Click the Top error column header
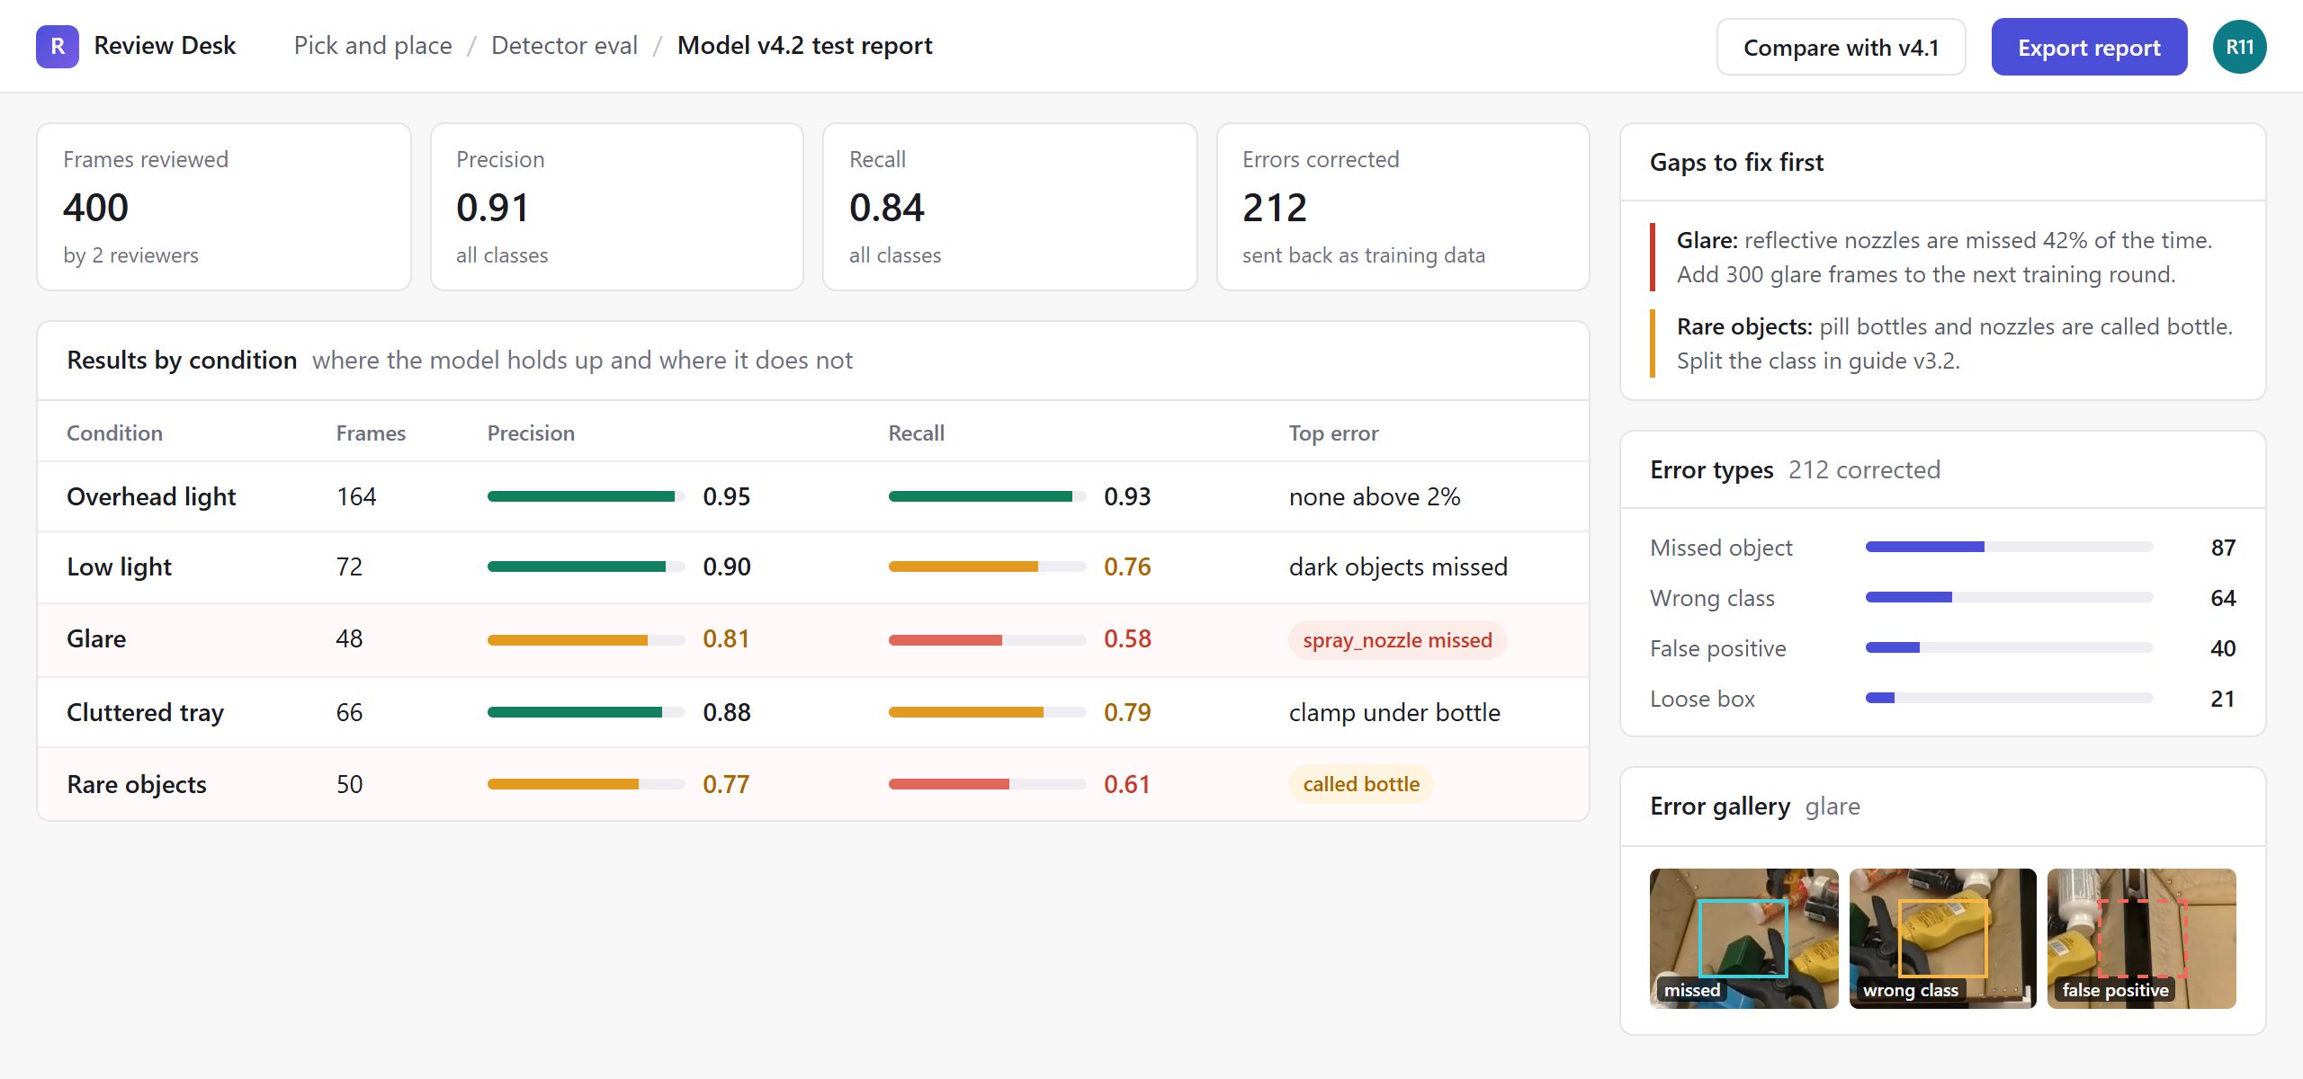Image resolution: width=2303 pixels, height=1079 pixels. [x=1333, y=432]
